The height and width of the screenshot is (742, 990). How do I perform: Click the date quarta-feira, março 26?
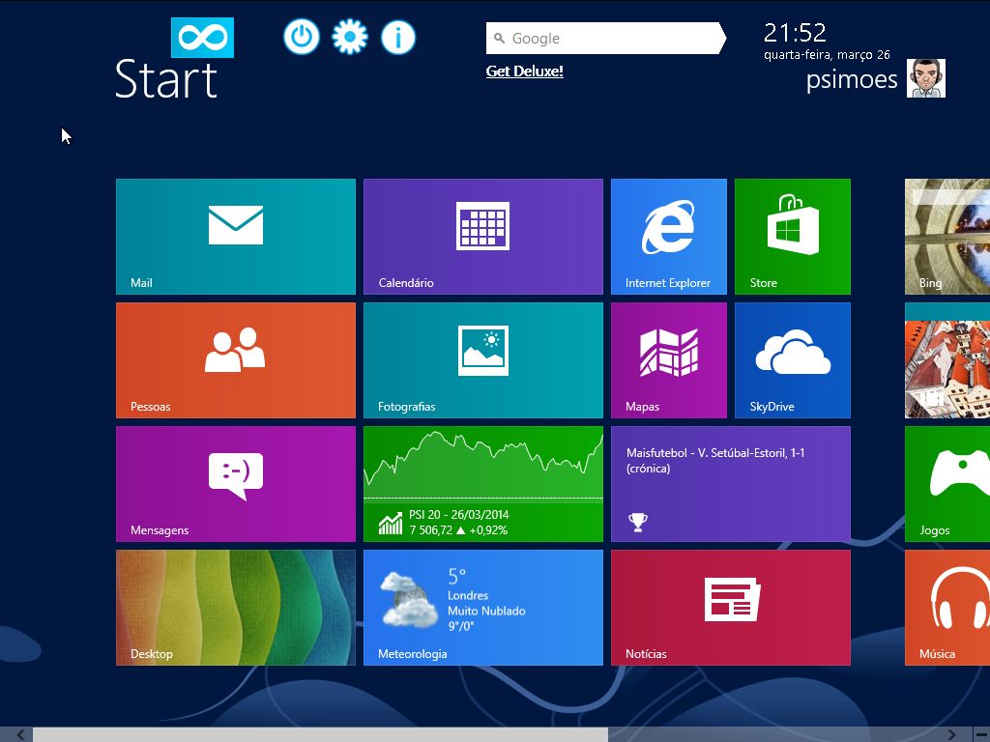[x=827, y=55]
